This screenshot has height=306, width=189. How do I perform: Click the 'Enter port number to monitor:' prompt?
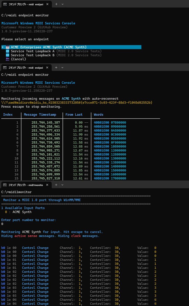pos(29,220)
